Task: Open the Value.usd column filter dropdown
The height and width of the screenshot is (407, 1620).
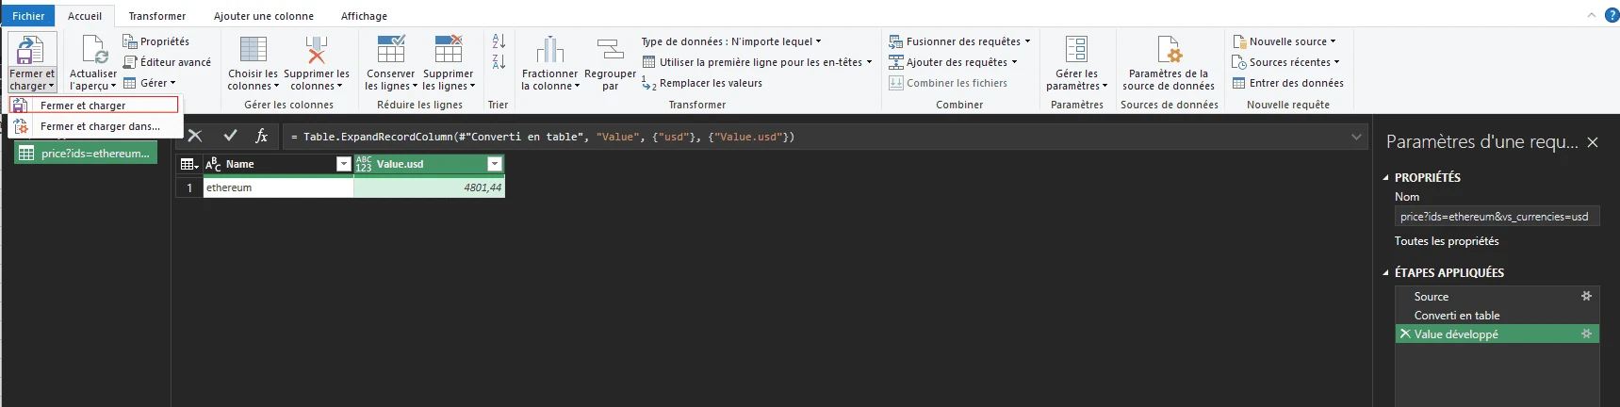Action: [x=494, y=164]
